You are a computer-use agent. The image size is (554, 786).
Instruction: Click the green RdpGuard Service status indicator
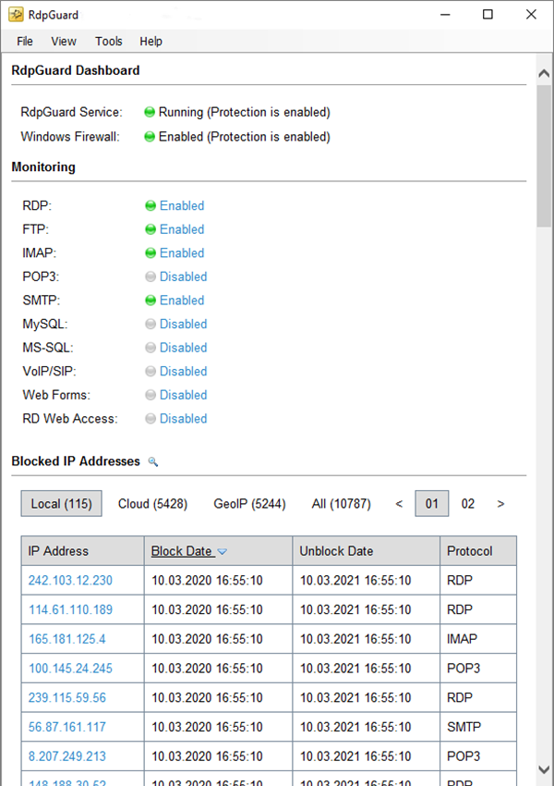pos(150,112)
